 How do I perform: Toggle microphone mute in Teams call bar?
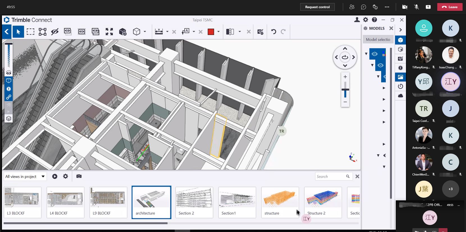click(x=417, y=7)
